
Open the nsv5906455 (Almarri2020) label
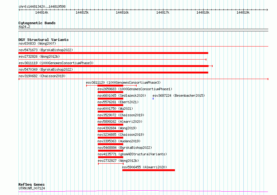click(144, 167)
